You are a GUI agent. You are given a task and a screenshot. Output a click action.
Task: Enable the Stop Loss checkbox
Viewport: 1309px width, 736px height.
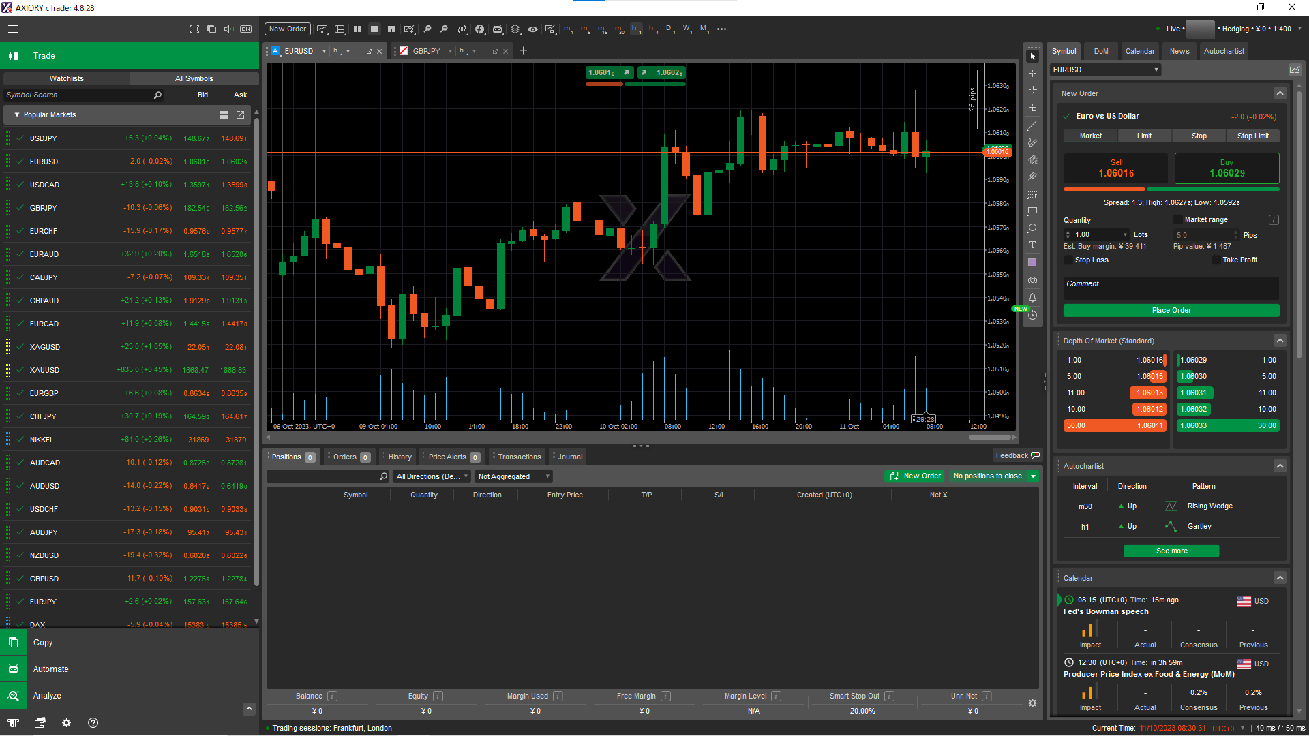click(x=1068, y=260)
